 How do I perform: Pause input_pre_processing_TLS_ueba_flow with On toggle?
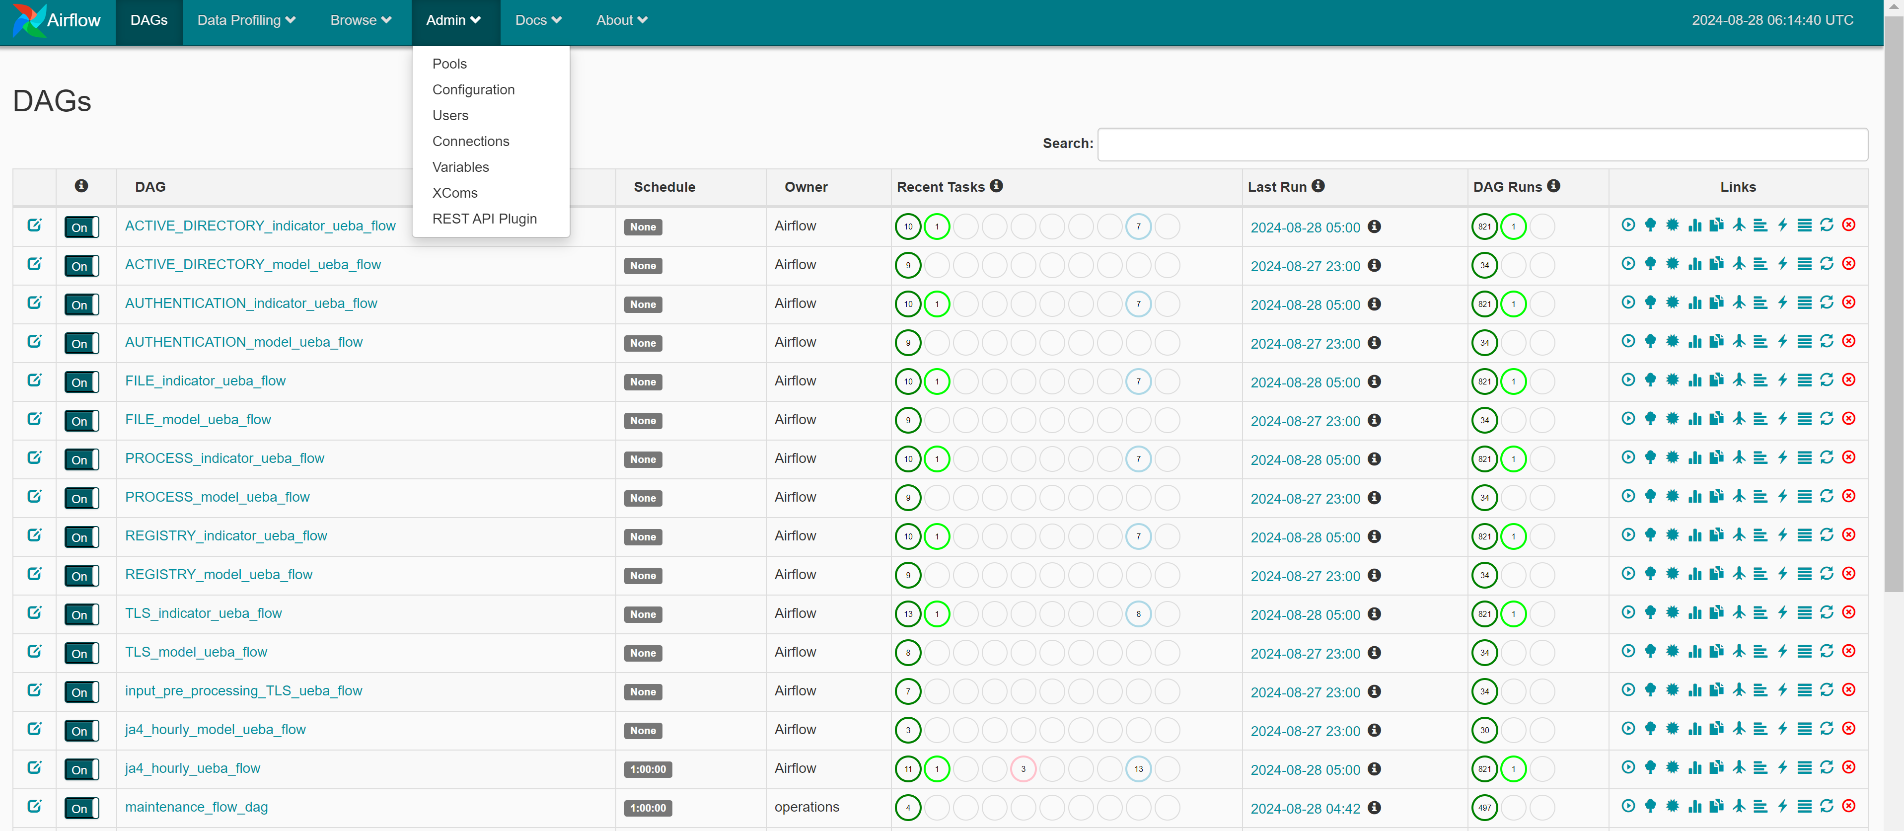81,691
